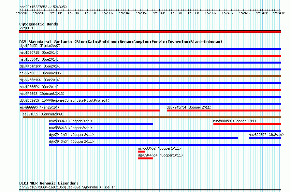Image resolution: width=290 pixels, height=192 pixels.
Task: Click the DECIPHER Genomic Disorders track title
Action: click(49, 183)
